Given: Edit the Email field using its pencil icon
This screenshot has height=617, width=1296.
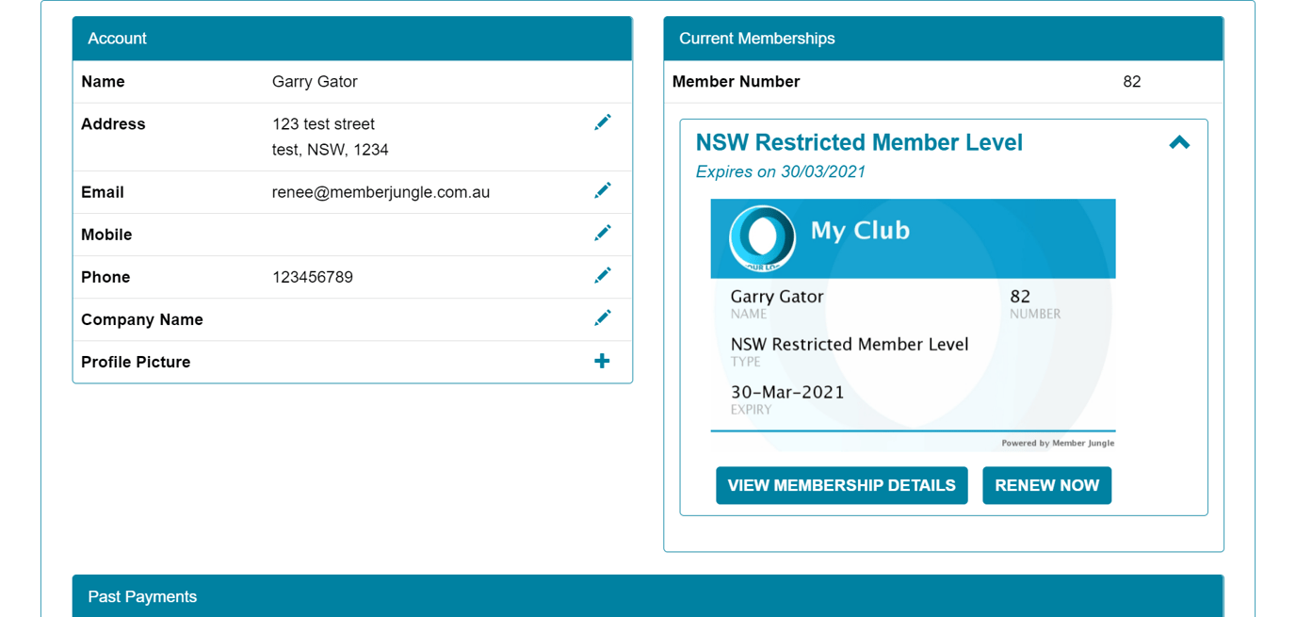Looking at the screenshot, I should pos(603,190).
